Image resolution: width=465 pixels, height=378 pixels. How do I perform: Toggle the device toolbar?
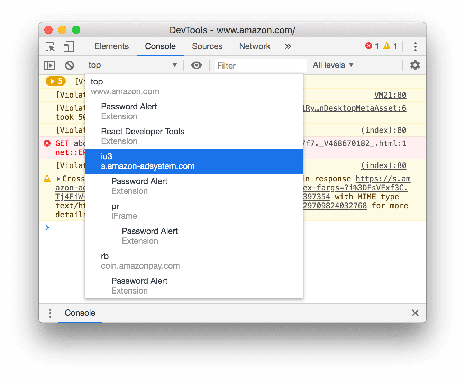(68, 46)
